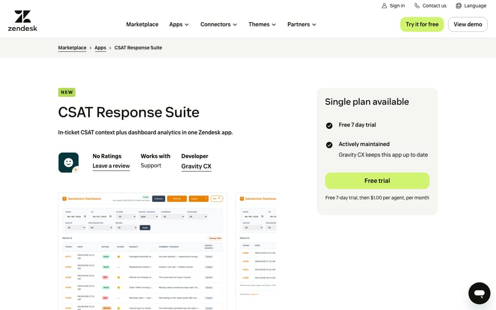The image size is (496, 310).
Task: Expand the Partners menu chevron
Action: pyautogui.click(x=314, y=25)
